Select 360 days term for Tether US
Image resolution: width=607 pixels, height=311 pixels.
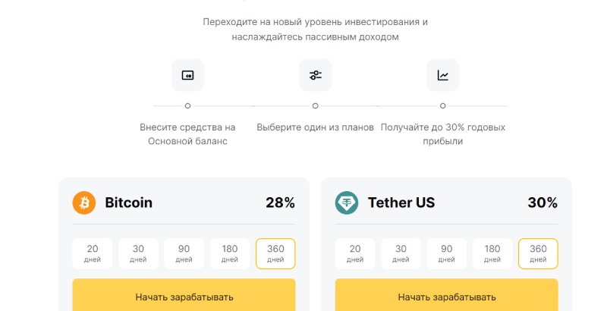click(538, 253)
